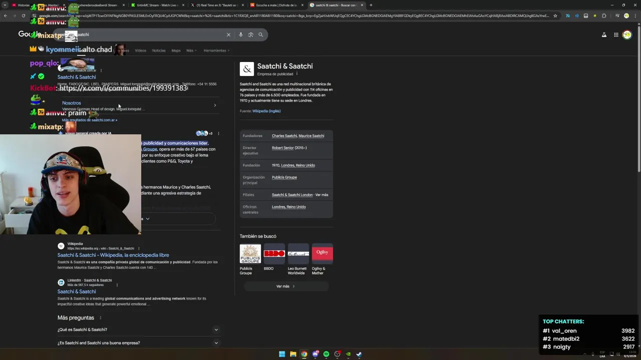
Task: Open the Windows Start menu
Action: coord(282,354)
